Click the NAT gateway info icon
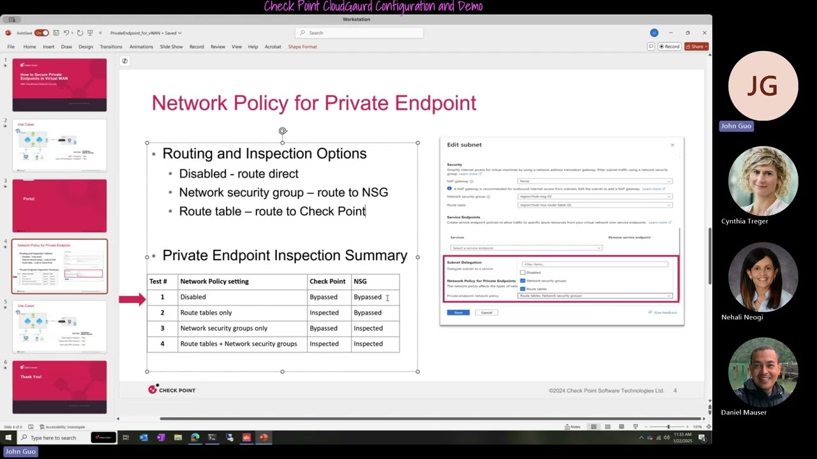 point(472,181)
